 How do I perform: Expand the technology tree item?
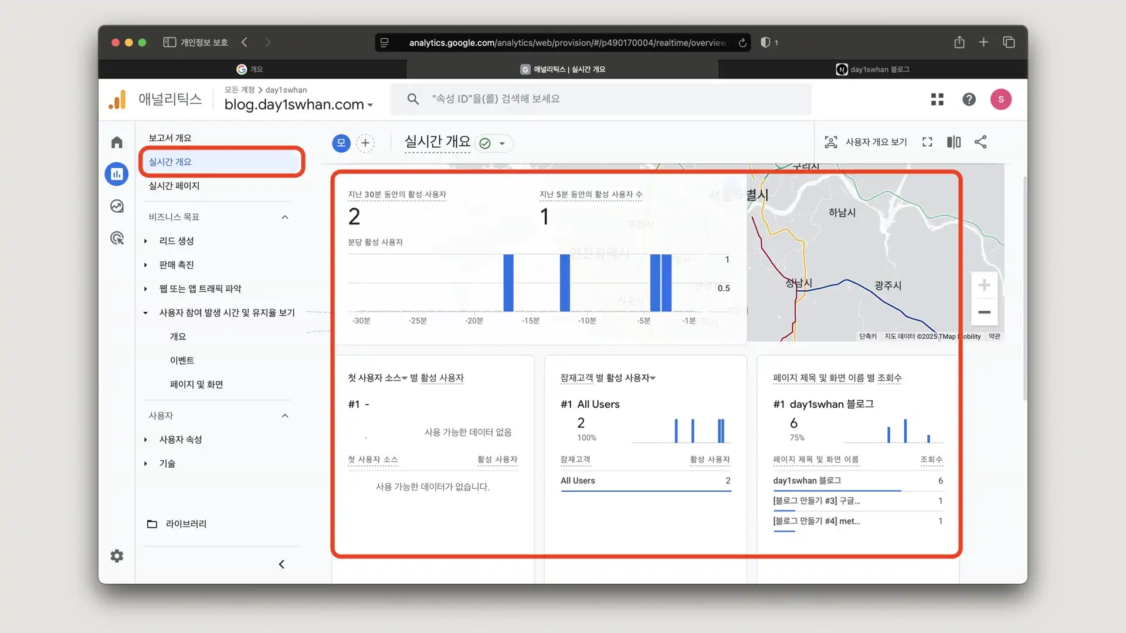click(x=145, y=464)
